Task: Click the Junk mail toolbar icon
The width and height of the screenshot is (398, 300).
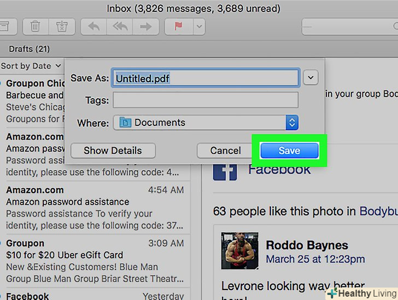Action: coord(62,26)
